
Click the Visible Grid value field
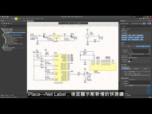[x=139, y=50]
